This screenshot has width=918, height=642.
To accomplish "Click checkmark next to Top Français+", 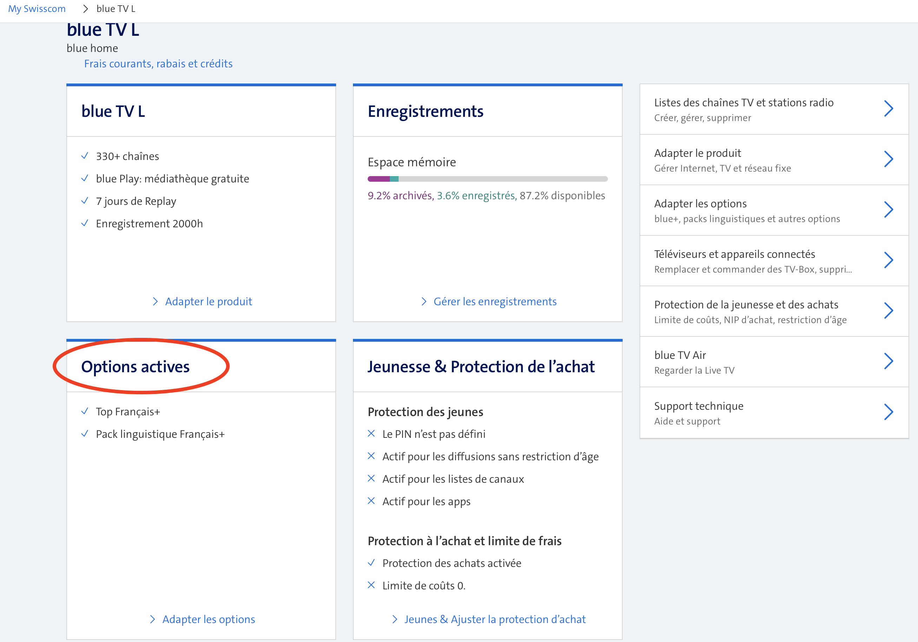I will click(85, 411).
